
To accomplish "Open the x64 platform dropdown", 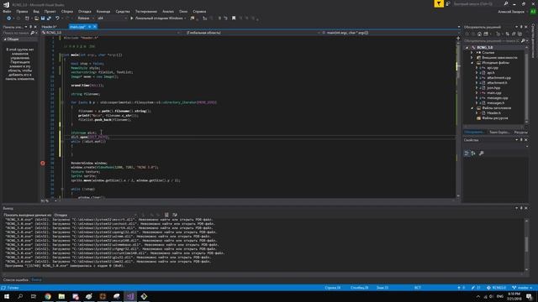I will click(x=112, y=18).
